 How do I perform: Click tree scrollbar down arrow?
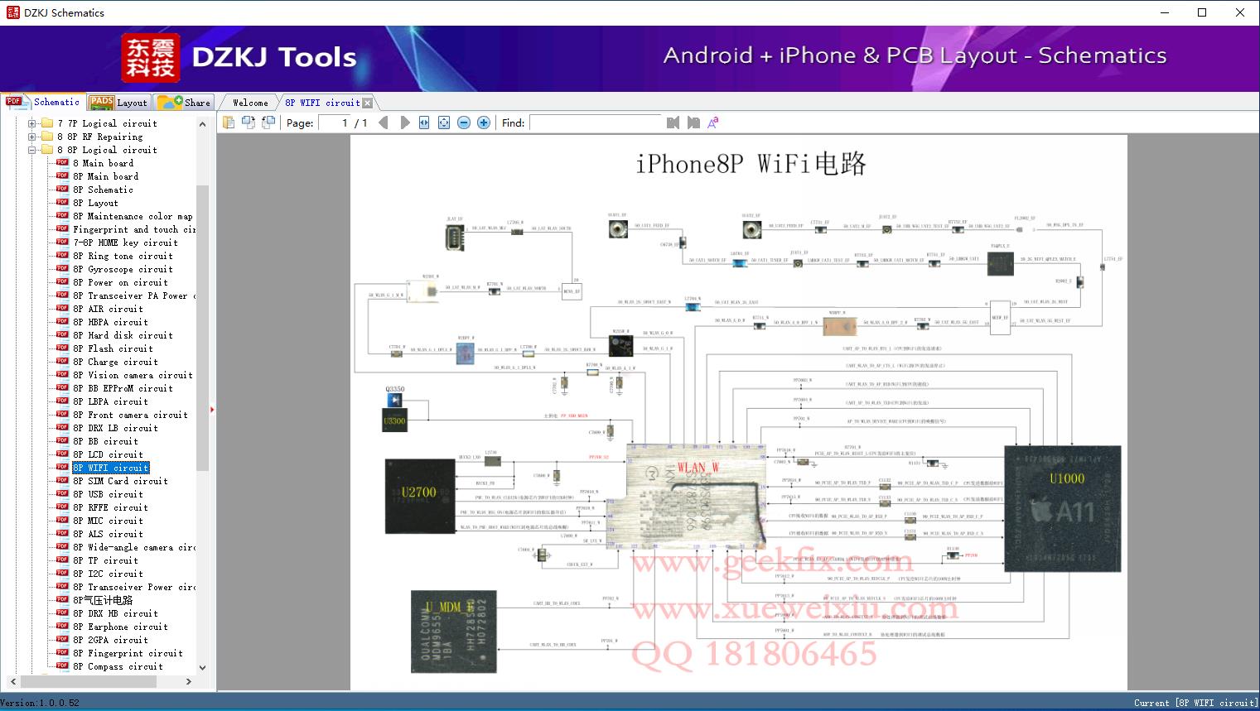point(202,667)
